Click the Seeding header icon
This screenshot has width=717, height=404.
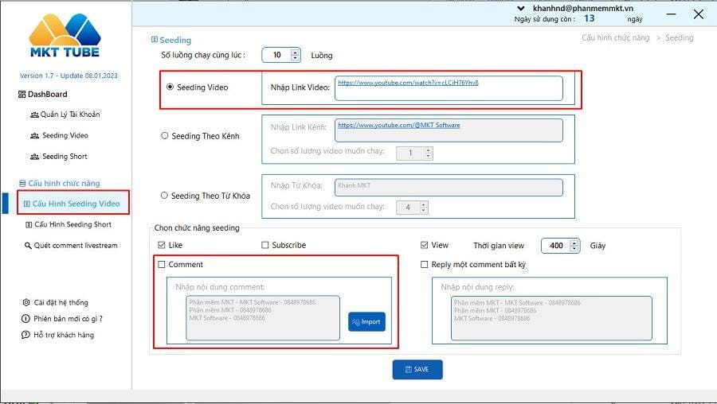pyautogui.click(x=154, y=40)
